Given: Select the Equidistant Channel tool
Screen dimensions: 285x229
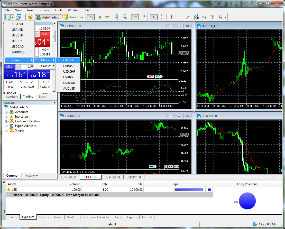Looking at the screenshot, I should (196, 17).
